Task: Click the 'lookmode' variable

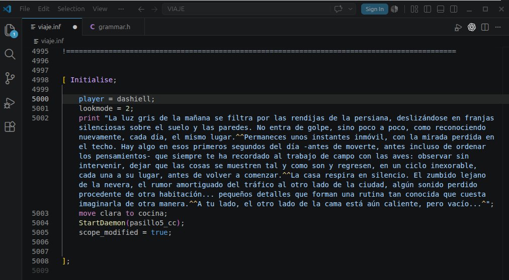Action: pyautogui.click(x=96, y=108)
